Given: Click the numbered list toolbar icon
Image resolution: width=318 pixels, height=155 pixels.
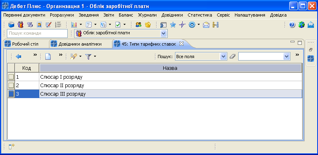Looking at the screenshot, I should pyautogui.click(x=58, y=25).
